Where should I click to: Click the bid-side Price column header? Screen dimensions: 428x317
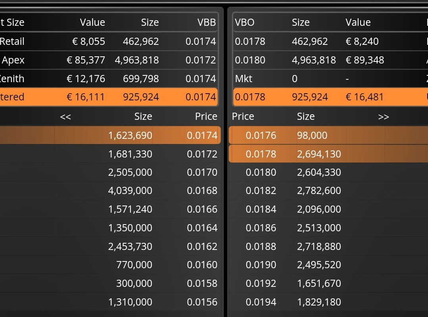point(206,117)
